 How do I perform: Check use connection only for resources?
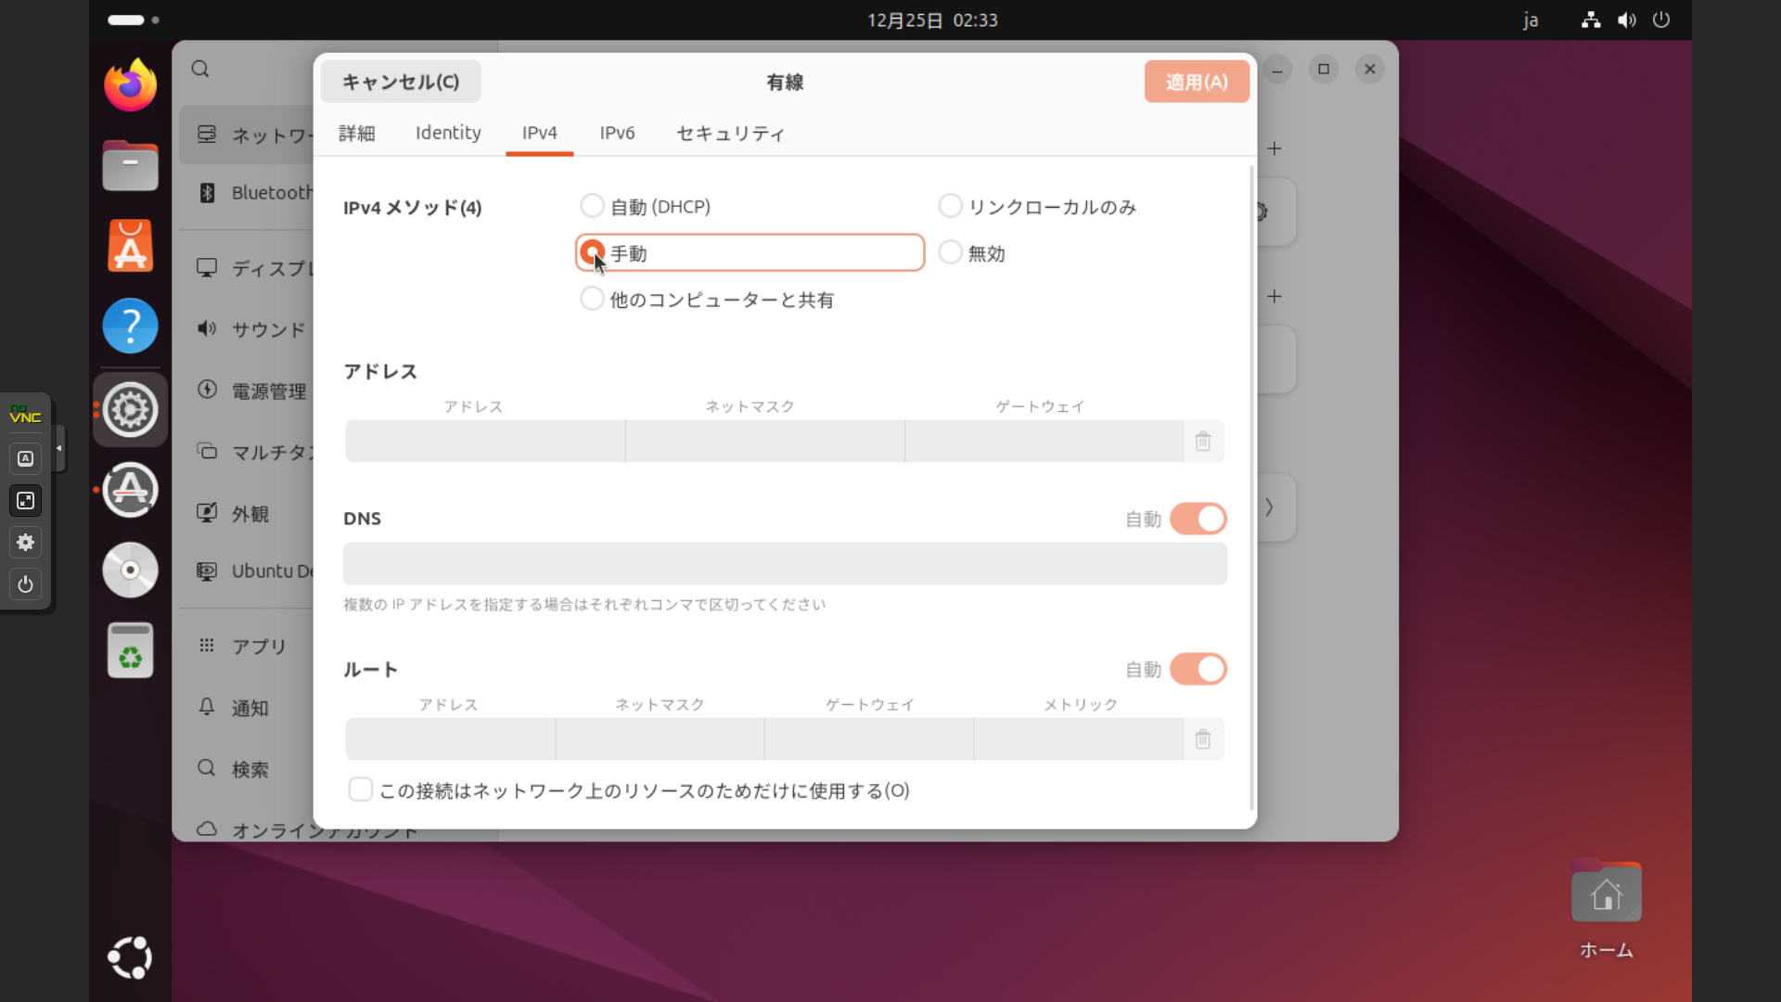pos(361,790)
